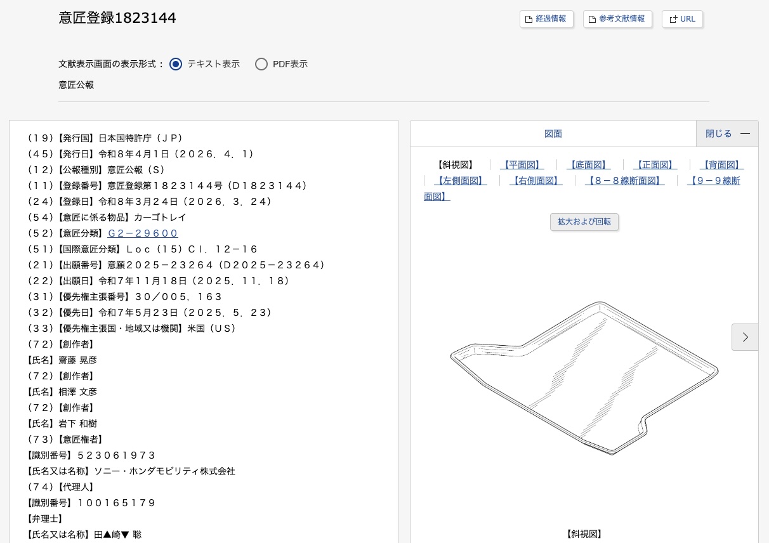
Task: View the 平面図 plan view drawing
Action: (522, 165)
